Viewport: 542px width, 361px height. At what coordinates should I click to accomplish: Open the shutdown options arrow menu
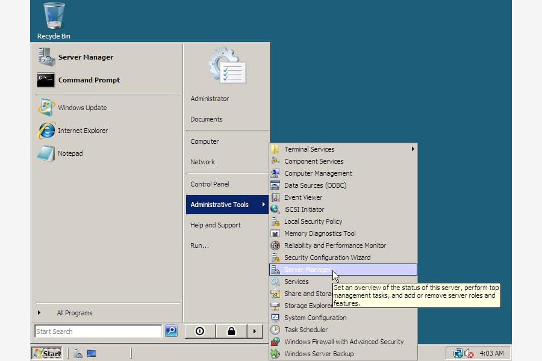(255, 332)
